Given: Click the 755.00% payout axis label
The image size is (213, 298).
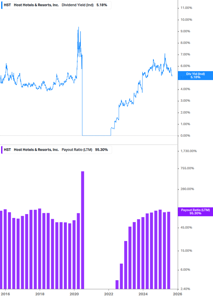Looking at the screenshot, I should (x=187, y=168).
